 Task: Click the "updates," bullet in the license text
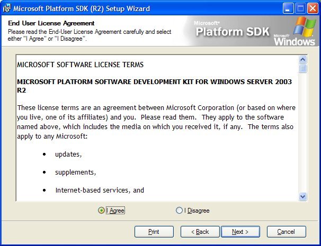pos(68,155)
